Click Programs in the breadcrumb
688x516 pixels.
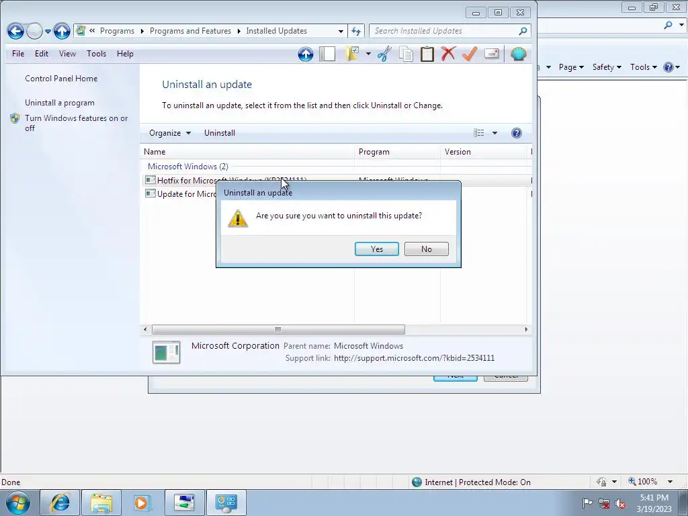[117, 31]
